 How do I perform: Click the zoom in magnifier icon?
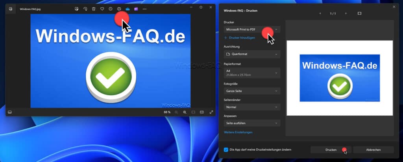pyautogui.click(x=185, y=112)
